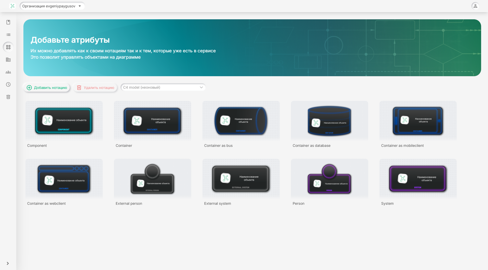Choose the External person notation card
488x270 pixels.
(x=152, y=179)
